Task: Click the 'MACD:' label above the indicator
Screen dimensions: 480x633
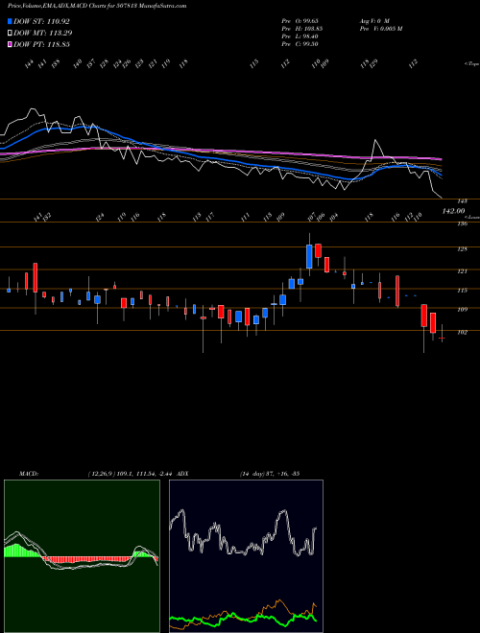Action: coord(29,474)
